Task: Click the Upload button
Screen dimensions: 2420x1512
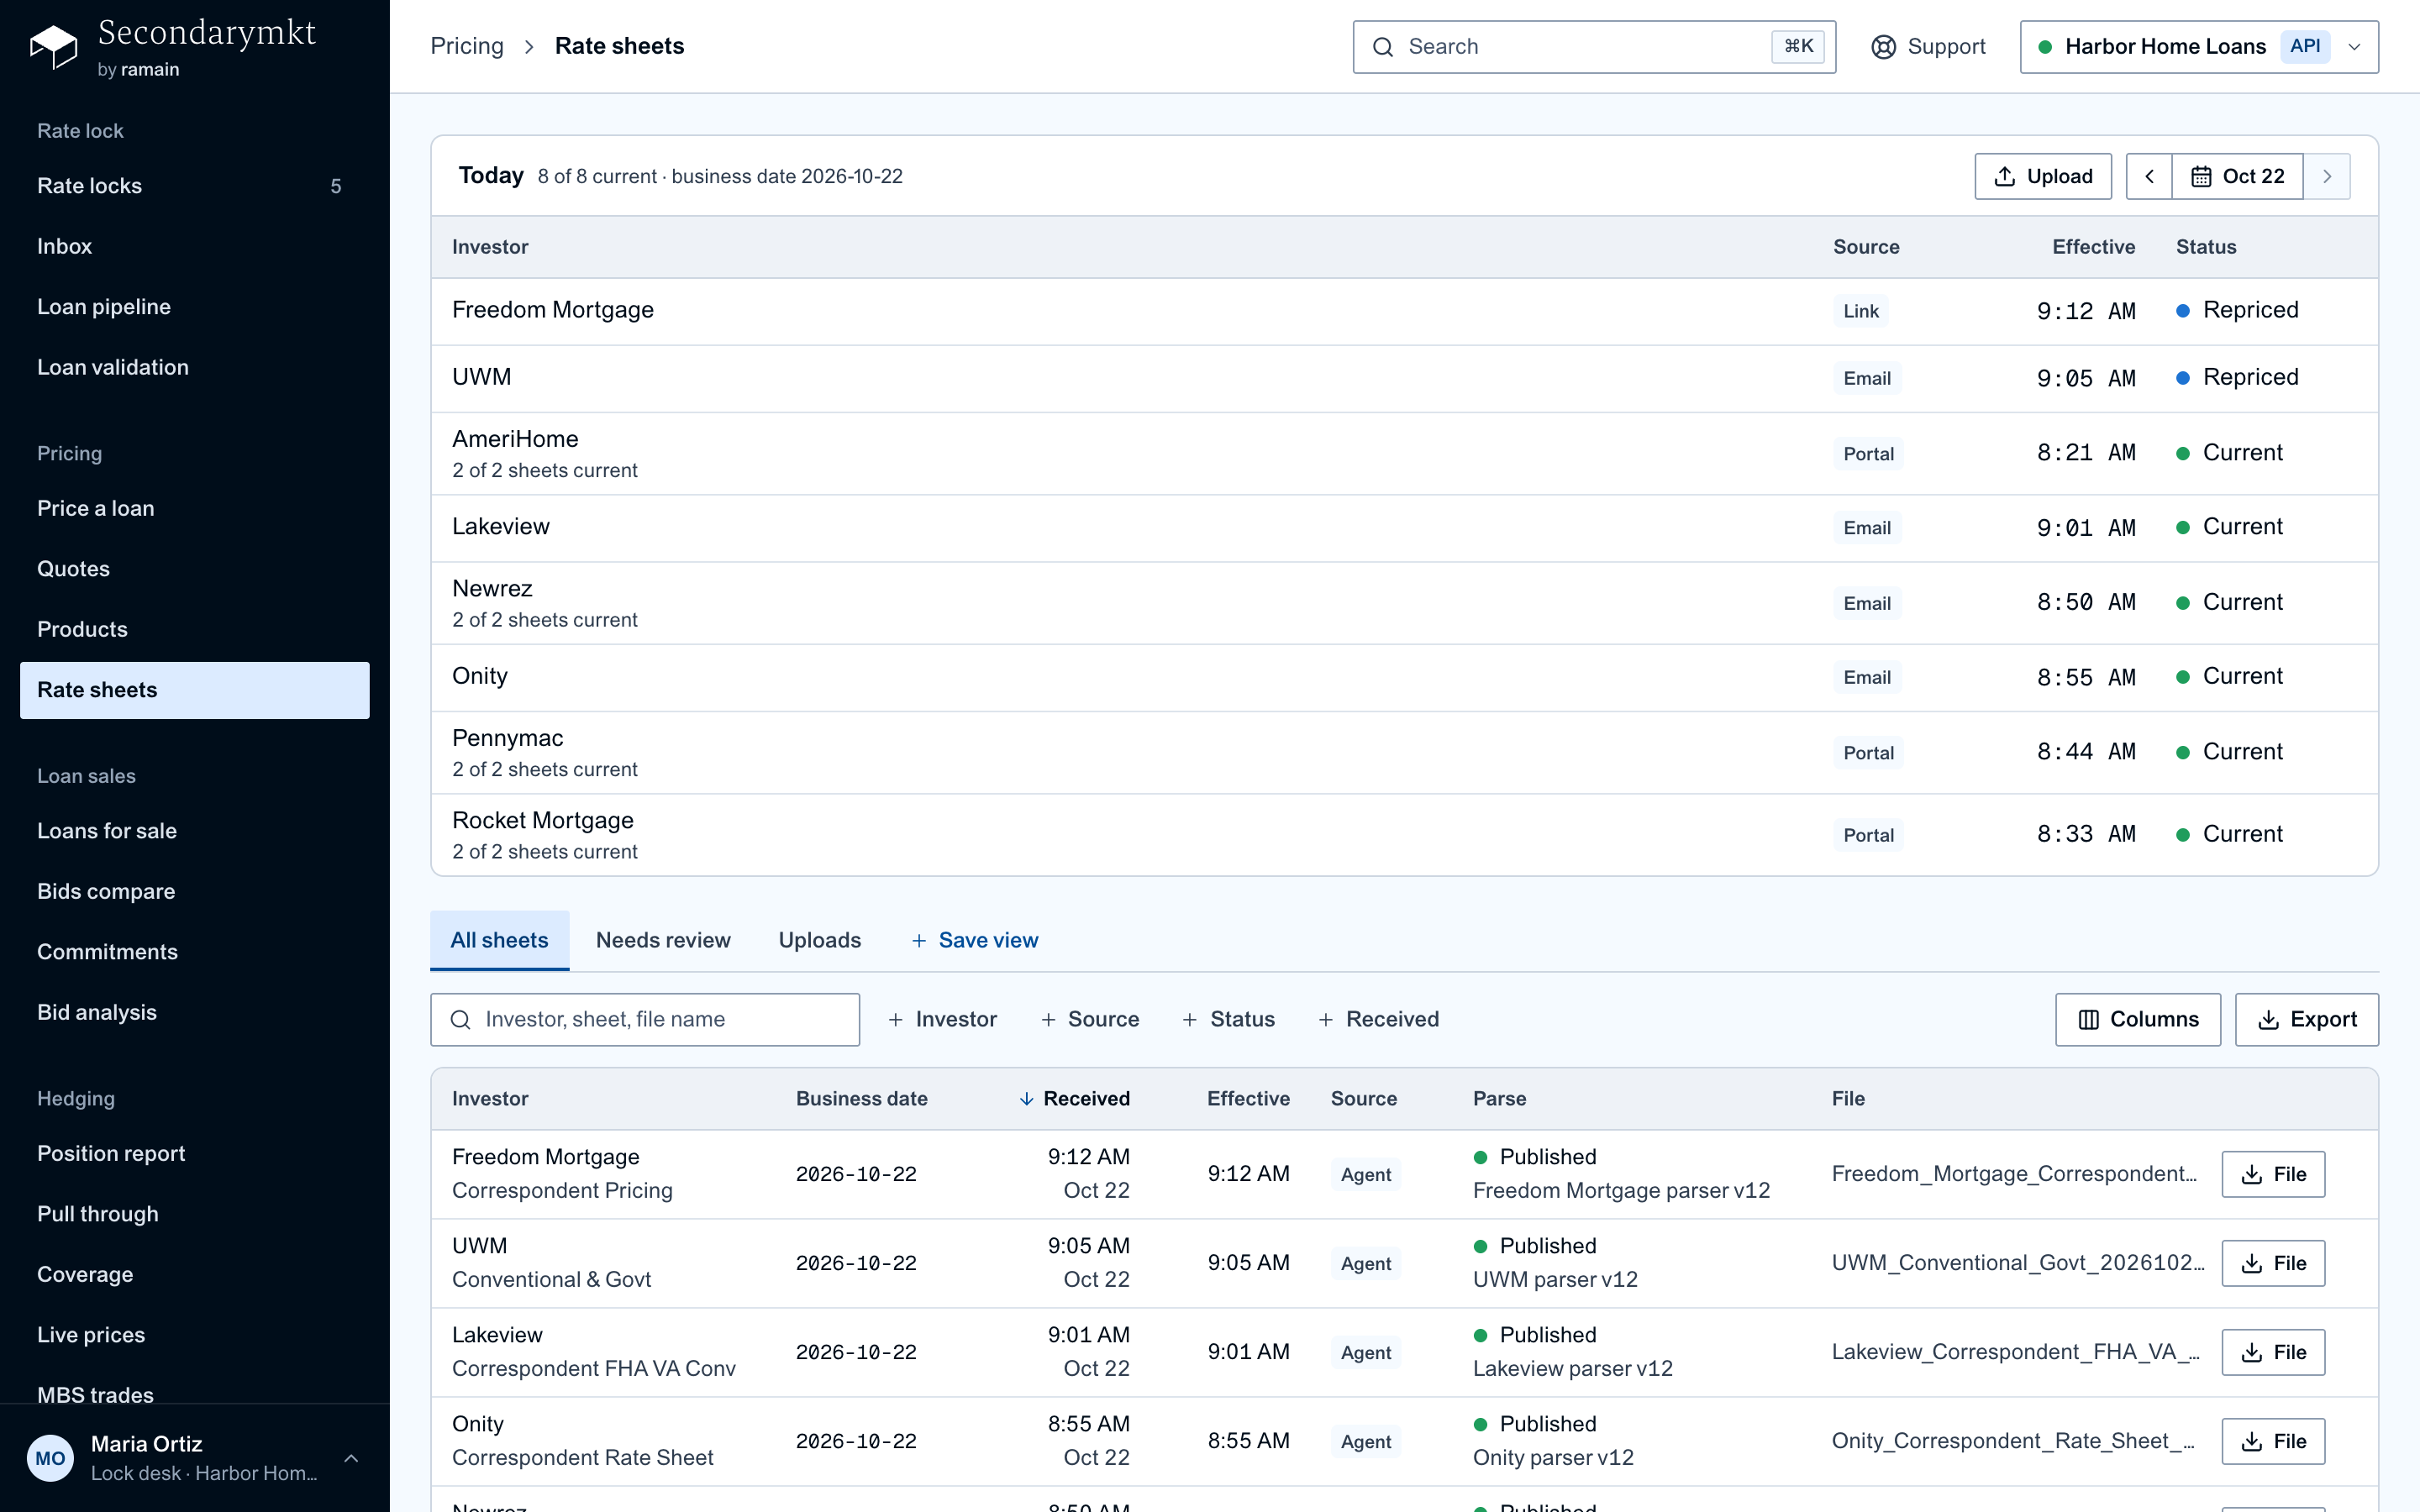Action: [x=2043, y=176]
